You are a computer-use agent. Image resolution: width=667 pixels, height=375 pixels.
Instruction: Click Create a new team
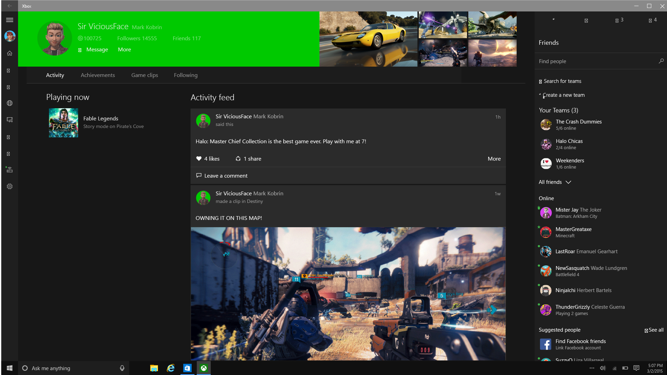[561, 95]
